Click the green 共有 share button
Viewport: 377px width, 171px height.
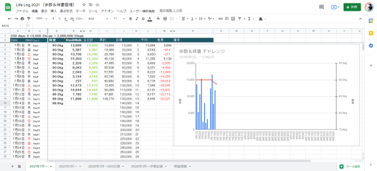pos(352,7)
